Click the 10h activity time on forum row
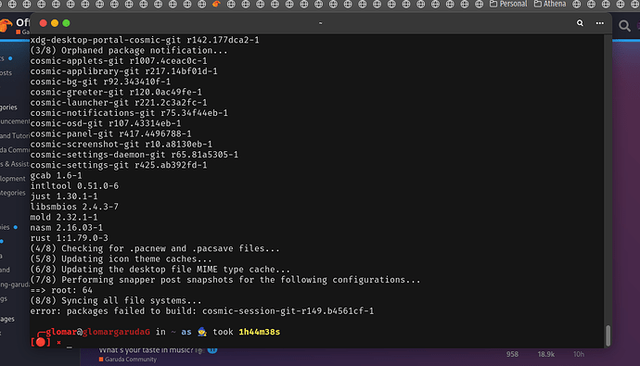 (579, 354)
